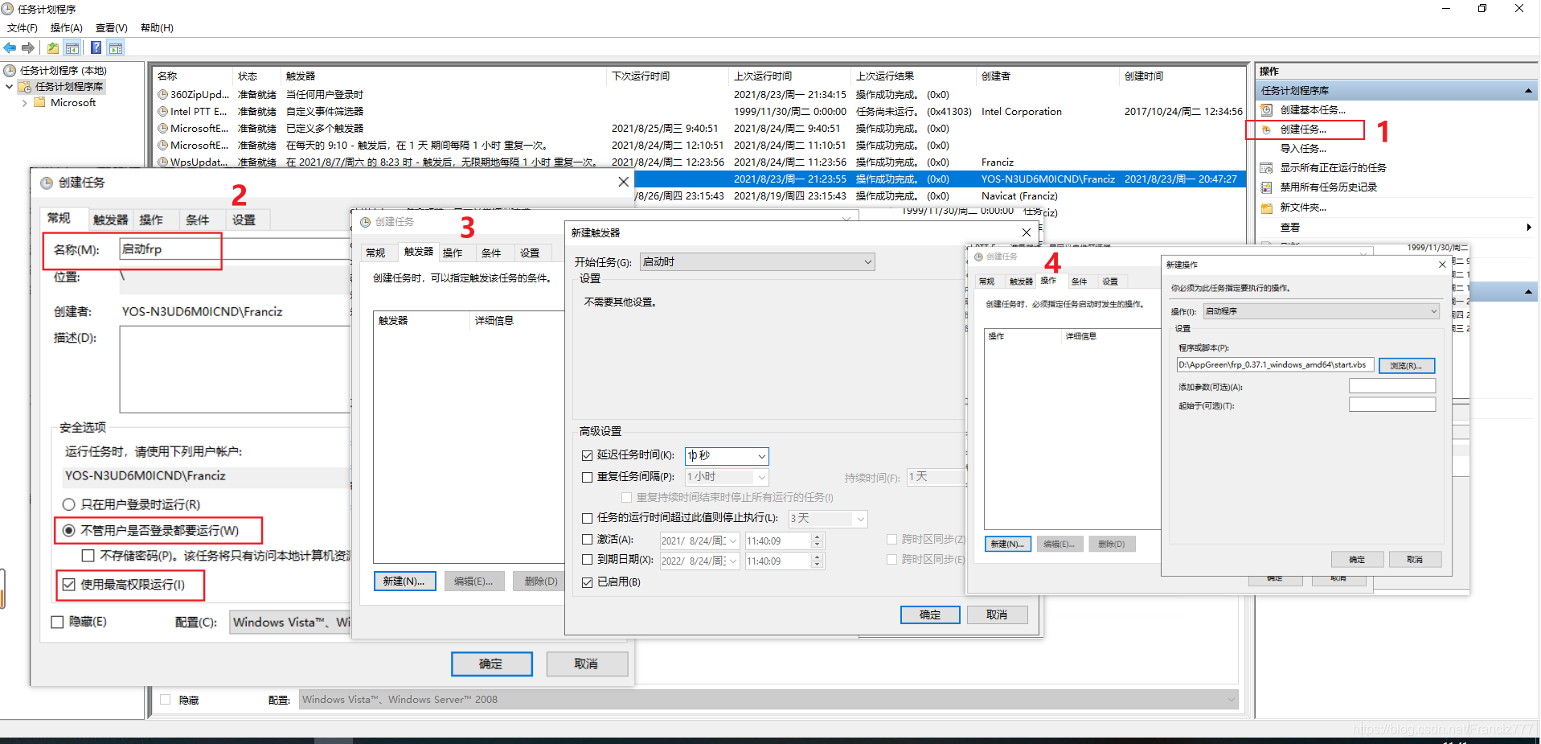
Task: Click the up-one-level folder toolbar icon
Action: click(53, 48)
